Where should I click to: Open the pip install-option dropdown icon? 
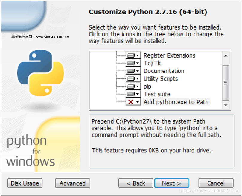point(133,87)
